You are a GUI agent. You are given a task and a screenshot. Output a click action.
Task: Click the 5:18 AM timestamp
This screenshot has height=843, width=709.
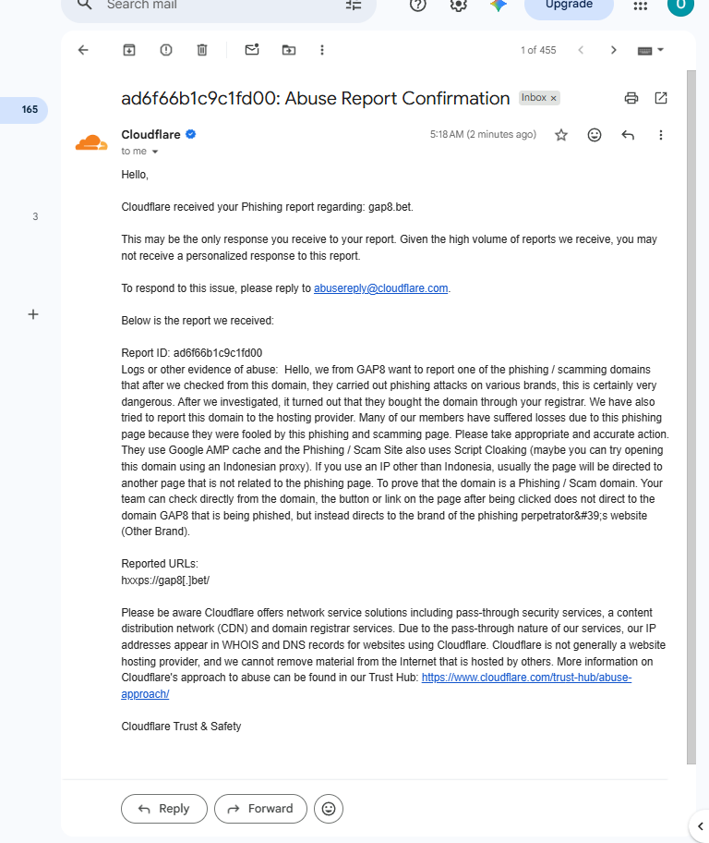(x=483, y=134)
